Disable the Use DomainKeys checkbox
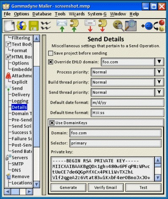Screen dimensions: 168x199 (x=52, y=123)
